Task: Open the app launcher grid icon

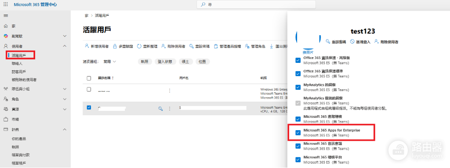Action: pos(6,4)
